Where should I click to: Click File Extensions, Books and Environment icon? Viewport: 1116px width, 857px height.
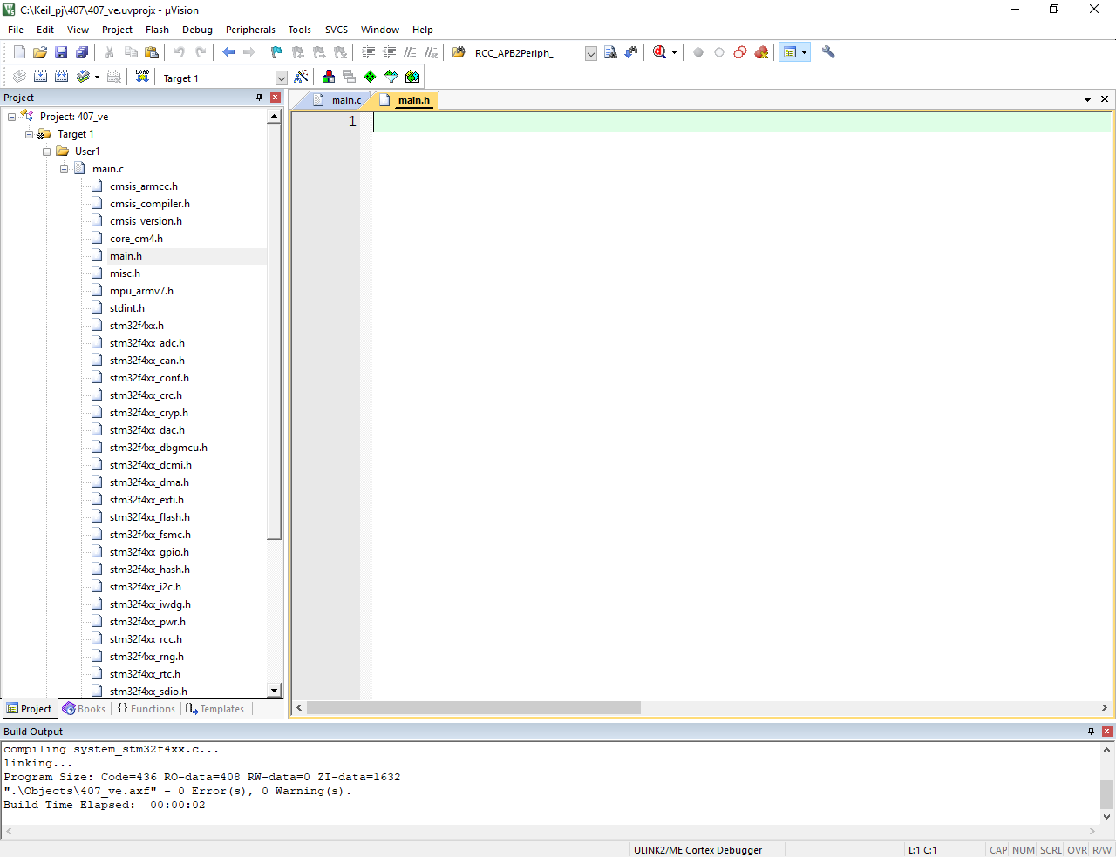328,77
